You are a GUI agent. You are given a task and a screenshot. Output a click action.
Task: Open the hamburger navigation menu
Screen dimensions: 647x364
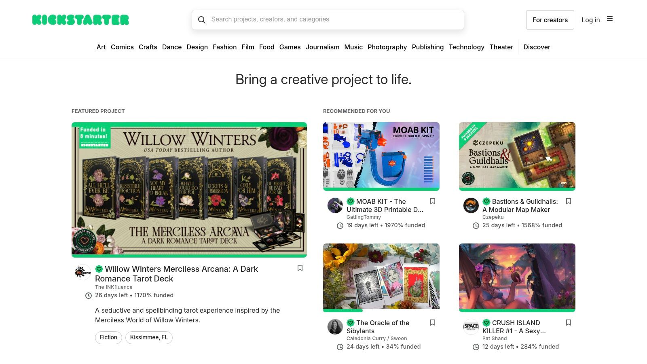tap(610, 19)
